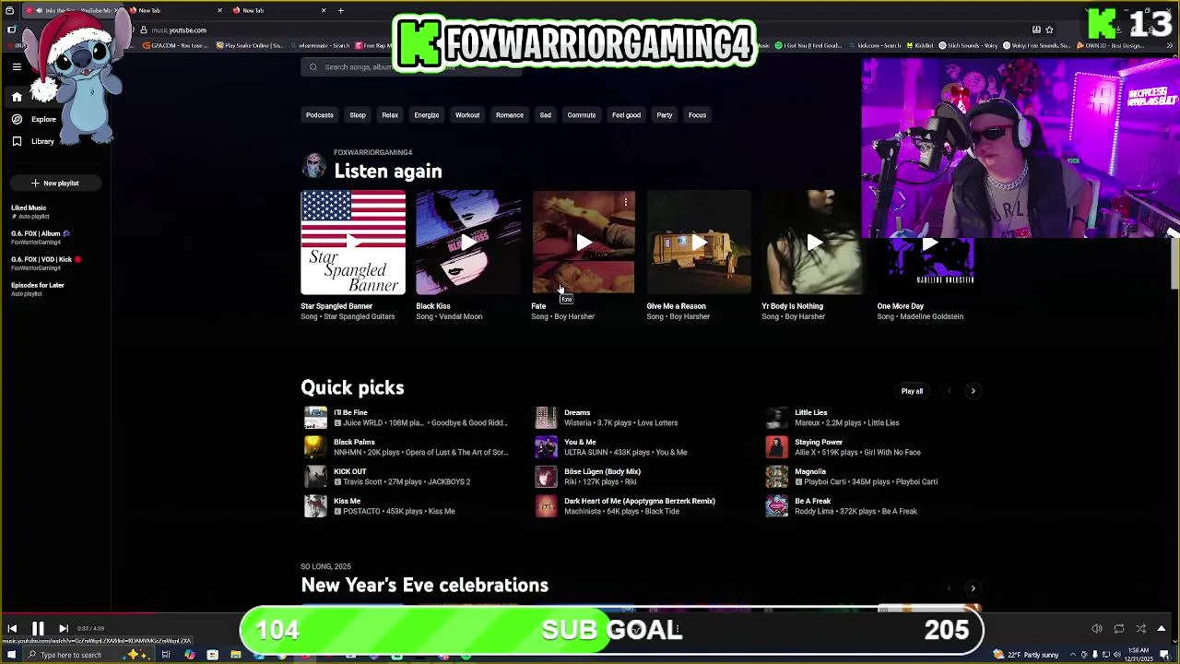The image size is (1180, 664).
Task: Open a new browser tab with plus
Action: coord(340,10)
